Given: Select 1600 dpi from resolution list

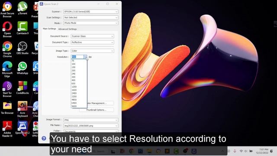Looking at the screenshot, I should coord(79,90).
